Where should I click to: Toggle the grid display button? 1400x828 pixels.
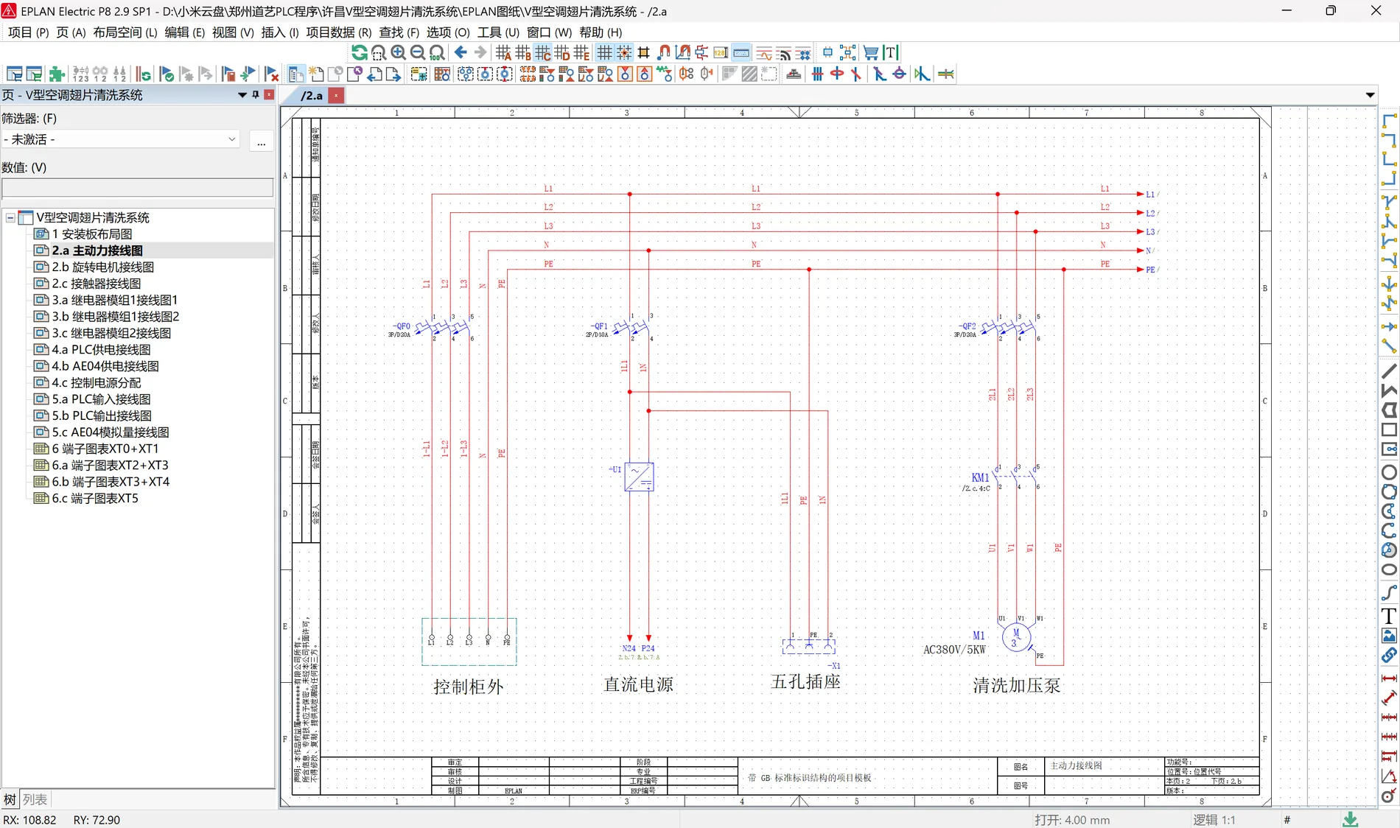tap(604, 52)
